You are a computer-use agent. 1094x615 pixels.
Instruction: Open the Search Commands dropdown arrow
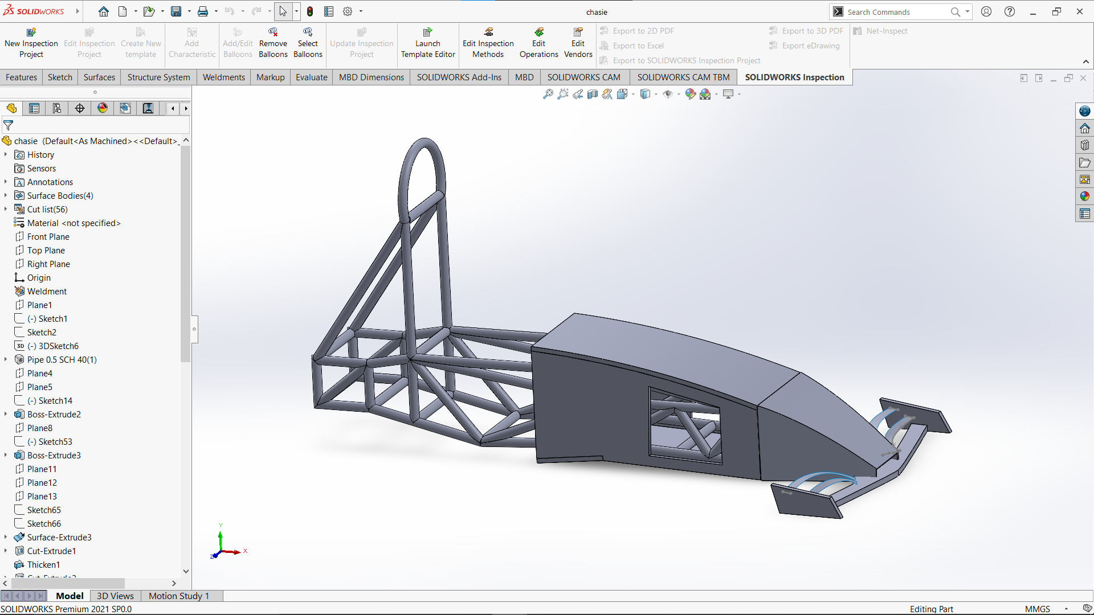point(968,11)
